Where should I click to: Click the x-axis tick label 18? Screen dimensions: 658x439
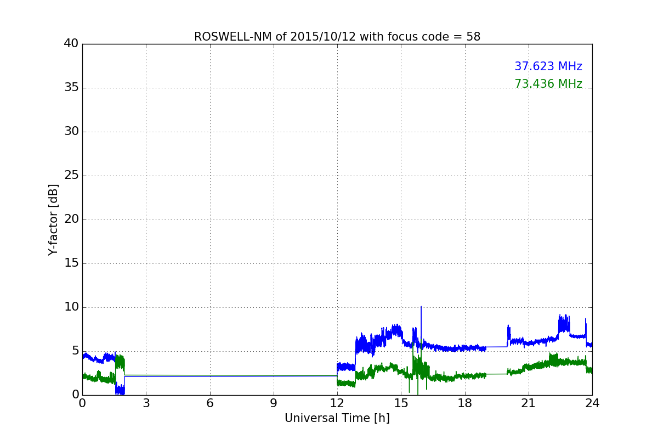pos(465,403)
